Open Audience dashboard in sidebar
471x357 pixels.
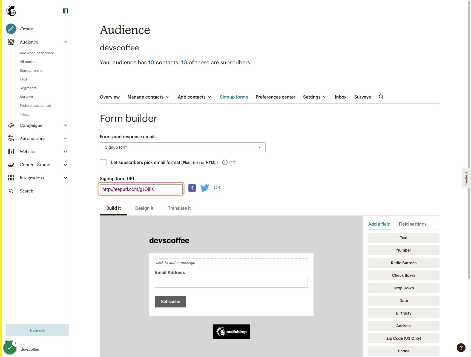click(x=37, y=53)
